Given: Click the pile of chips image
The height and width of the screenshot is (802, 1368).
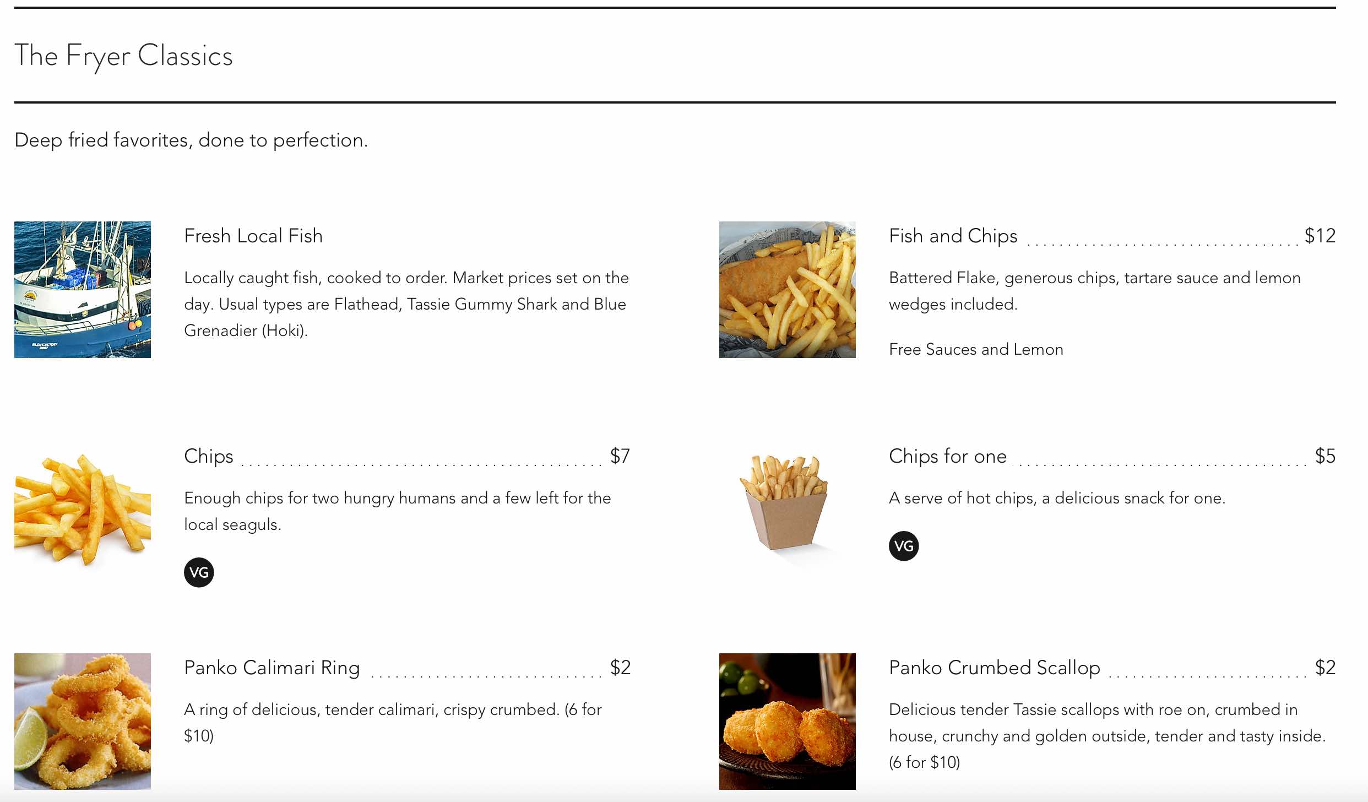Looking at the screenshot, I should (83, 510).
